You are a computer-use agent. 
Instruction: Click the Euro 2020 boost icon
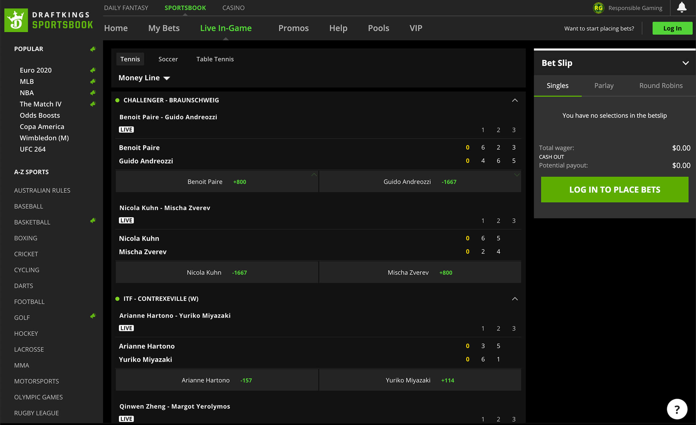pyautogui.click(x=92, y=70)
